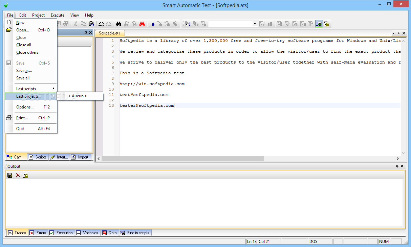411x247 pixels.
Task: Choose Close all in File menu
Action: click(x=31, y=45)
